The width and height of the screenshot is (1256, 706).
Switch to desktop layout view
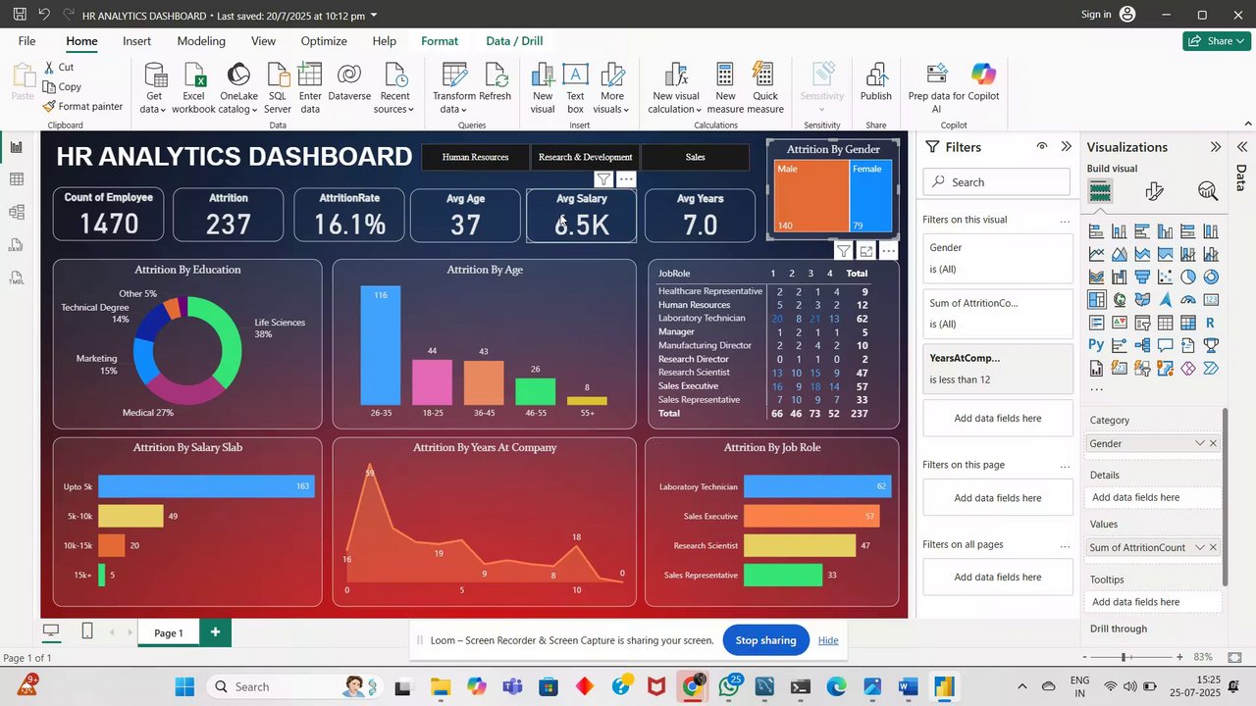coord(51,630)
